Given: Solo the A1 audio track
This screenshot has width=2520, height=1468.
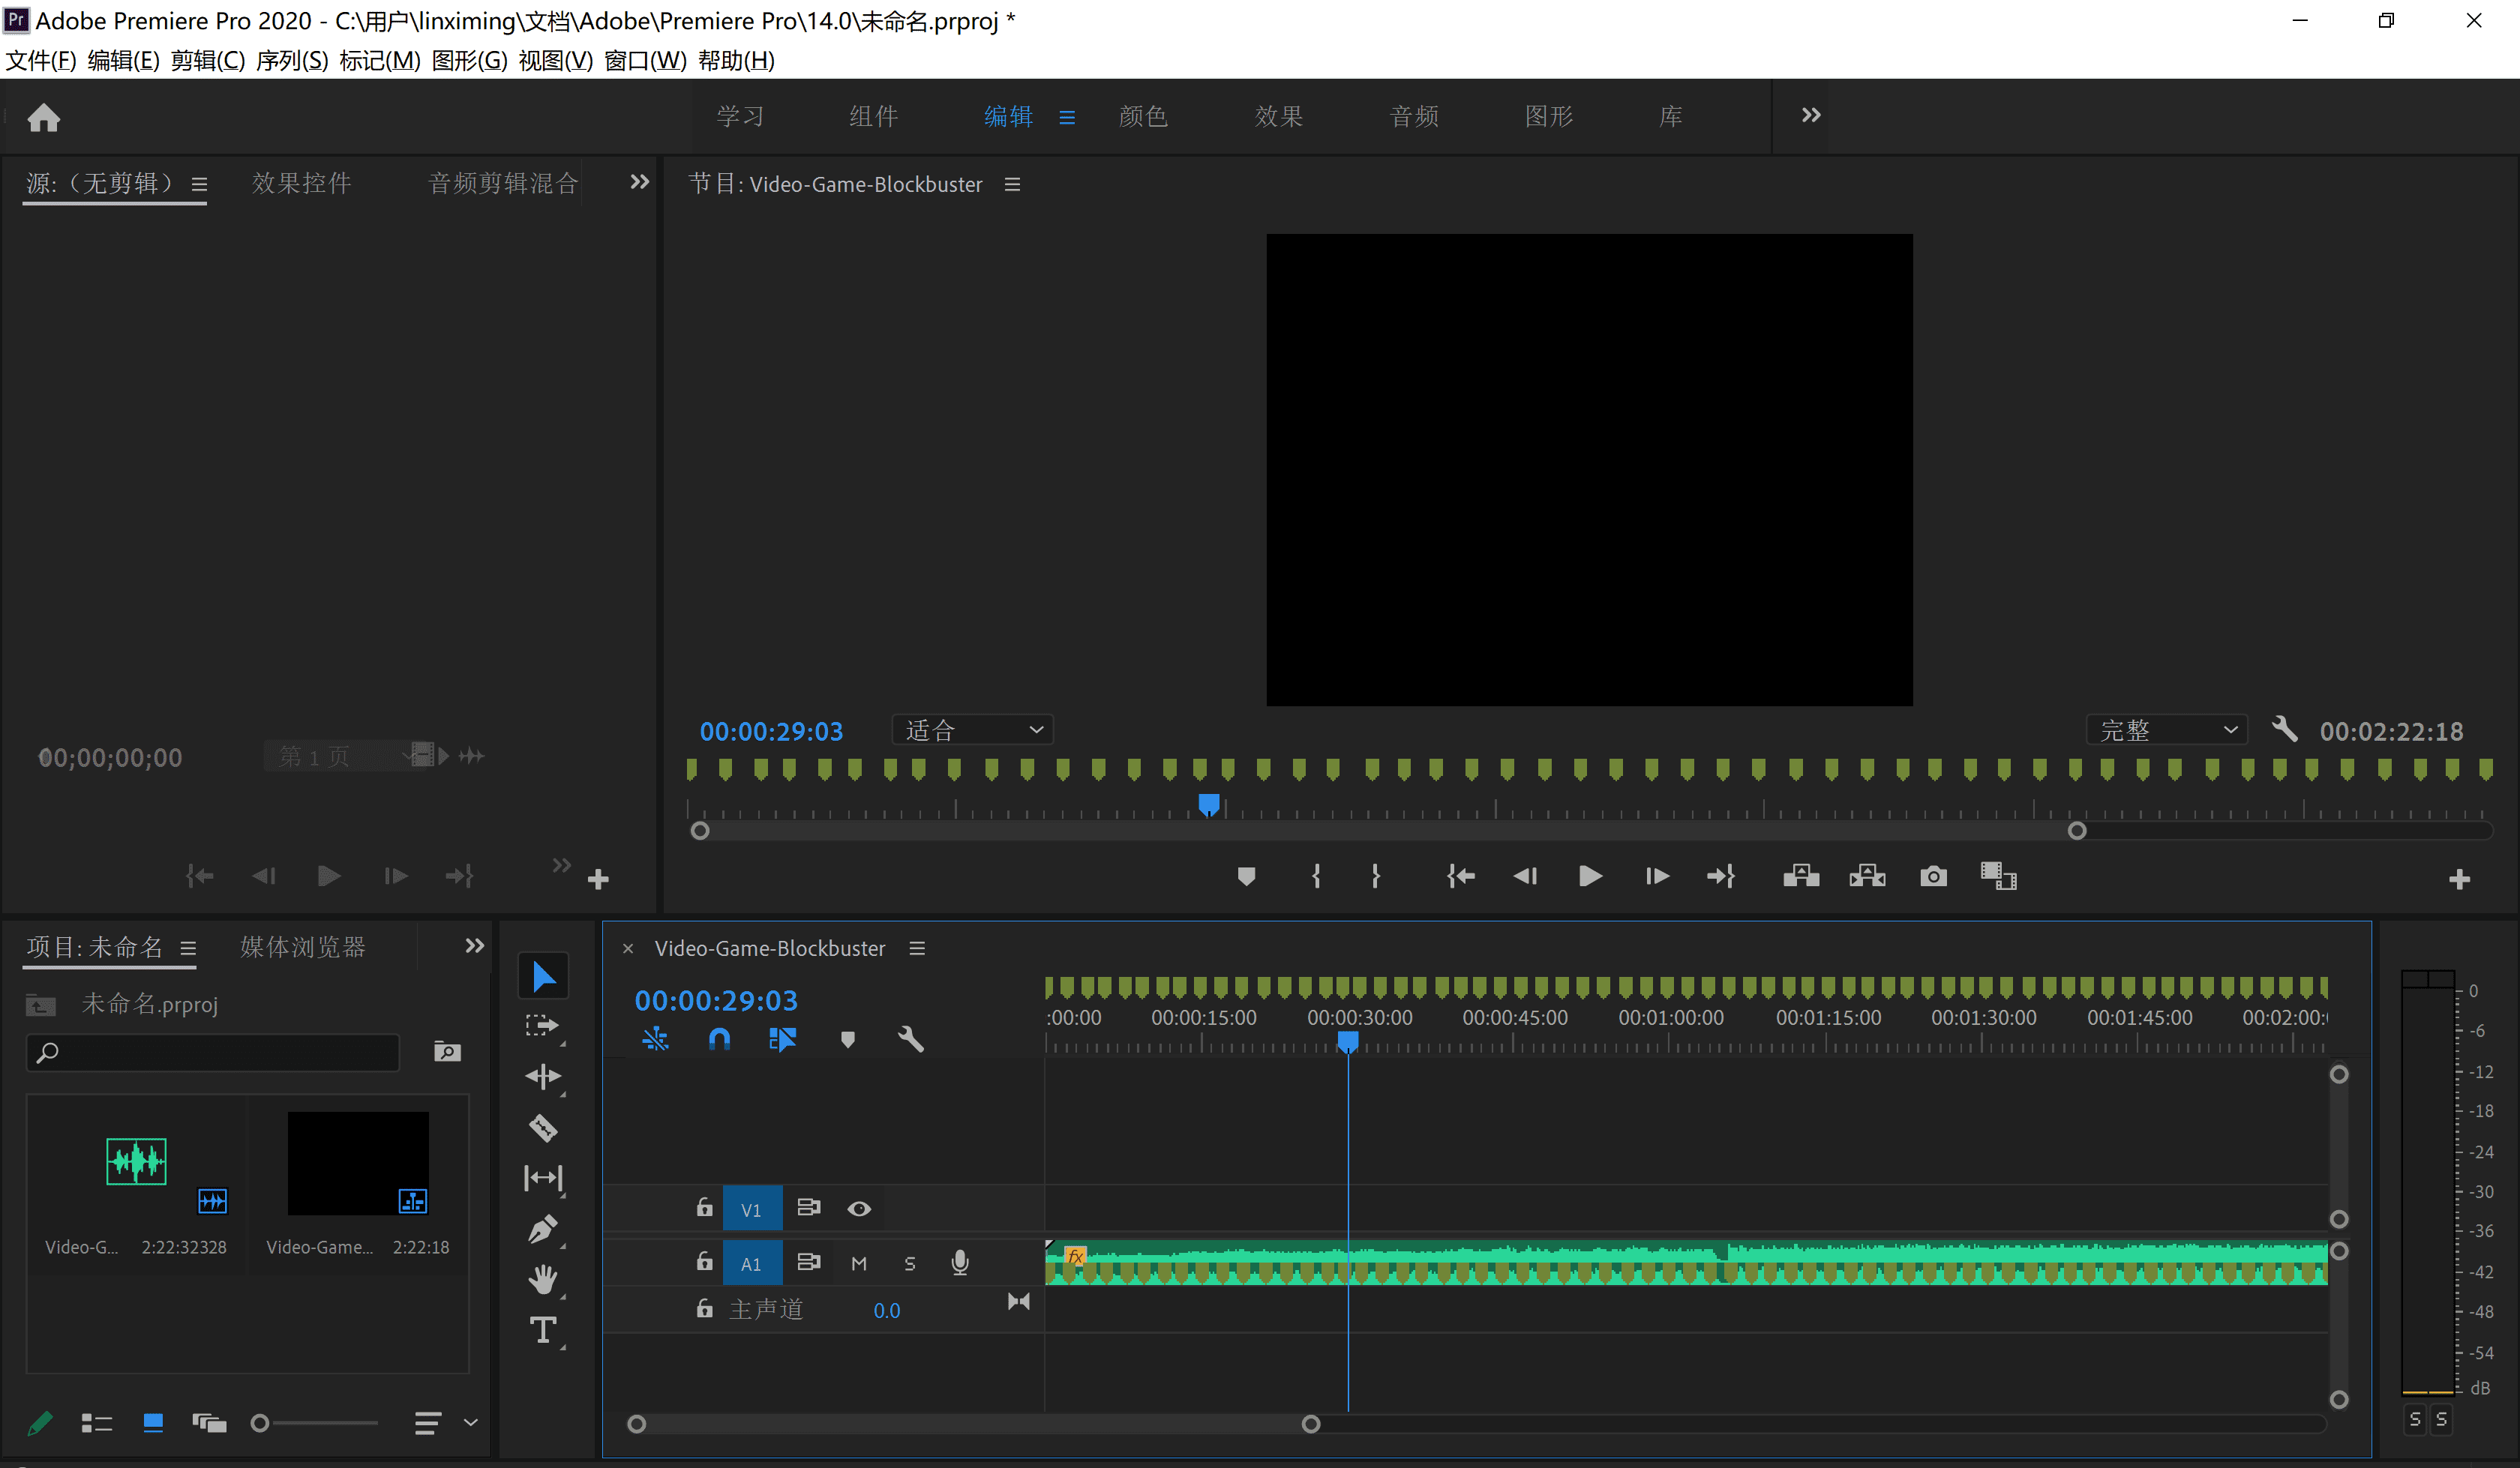Looking at the screenshot, I should coord(910,1263).
